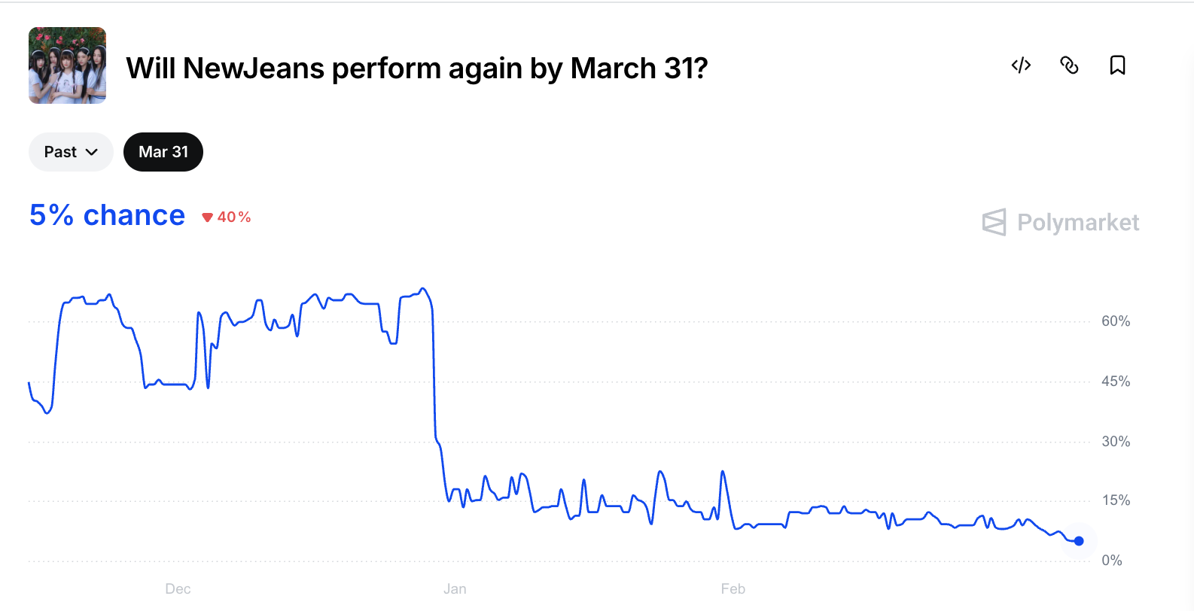Click the Feb label on the time axis

[x=733, y=589]
